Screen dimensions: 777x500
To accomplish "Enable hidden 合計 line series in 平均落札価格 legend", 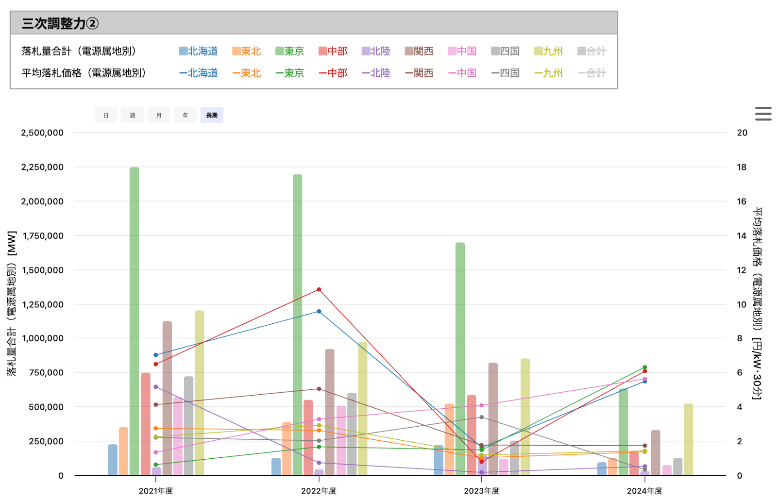I will point(591,73).
